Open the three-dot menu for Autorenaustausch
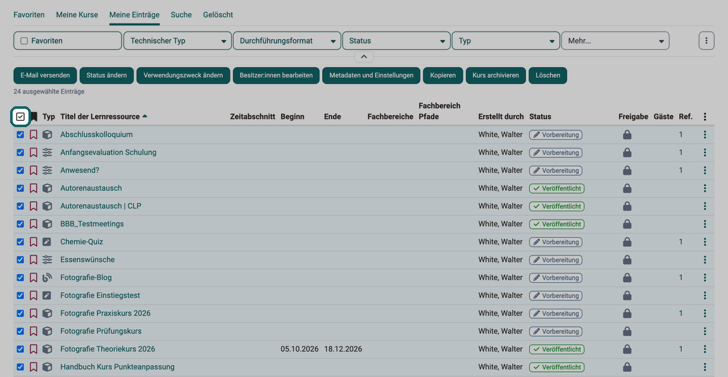 coord(705,188)
